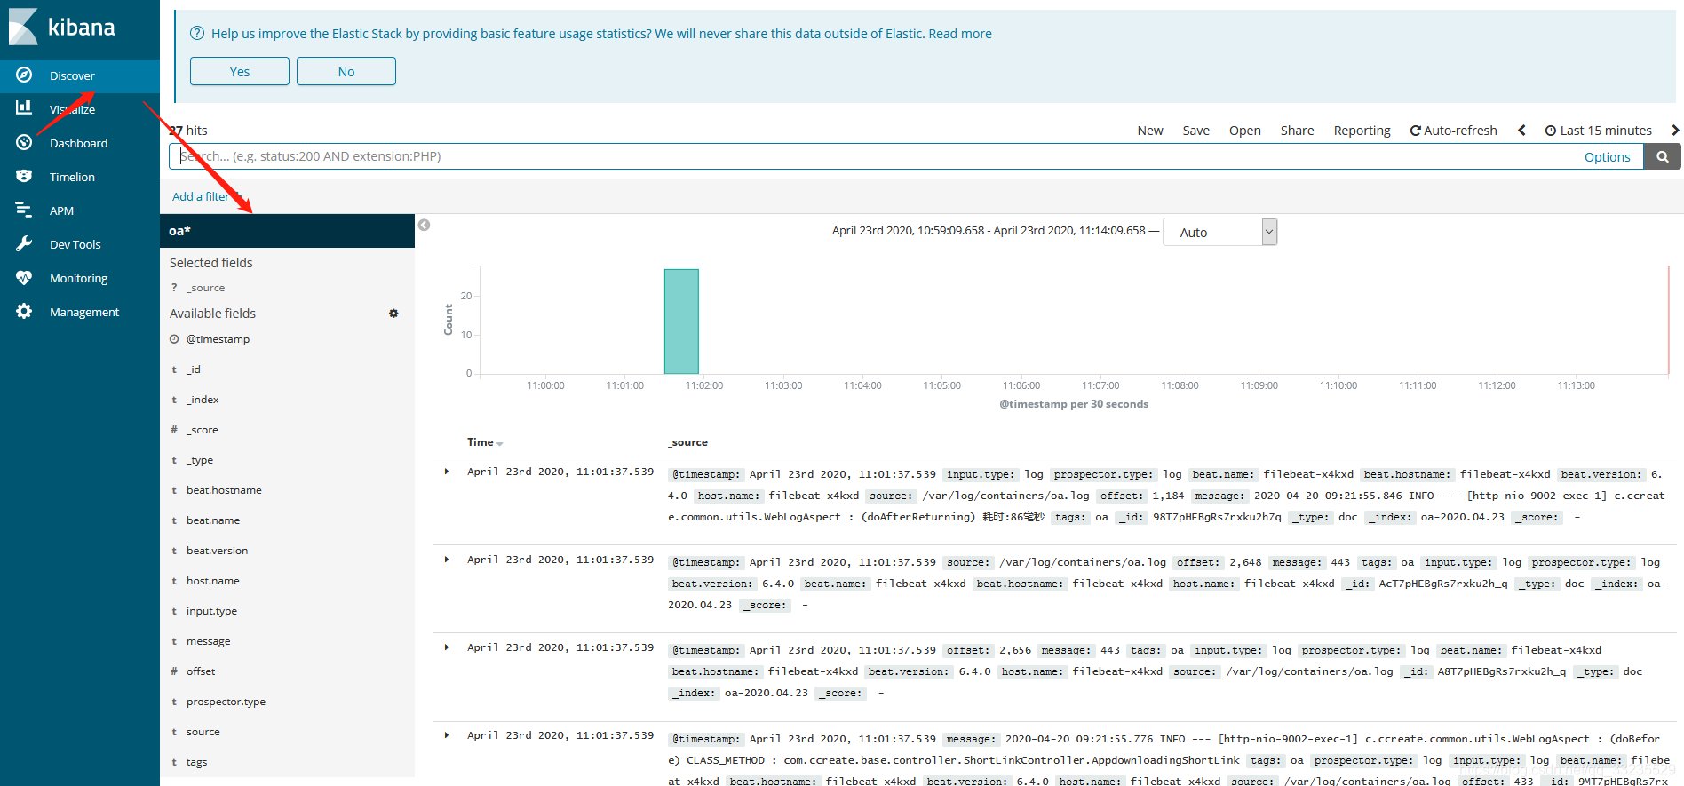
Task: Sort by Time column header
Action: 485,442
